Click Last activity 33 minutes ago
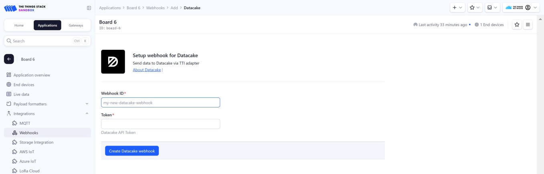This screenshot has width=544, height=174. pyautogui.click(x=440, y=25)
